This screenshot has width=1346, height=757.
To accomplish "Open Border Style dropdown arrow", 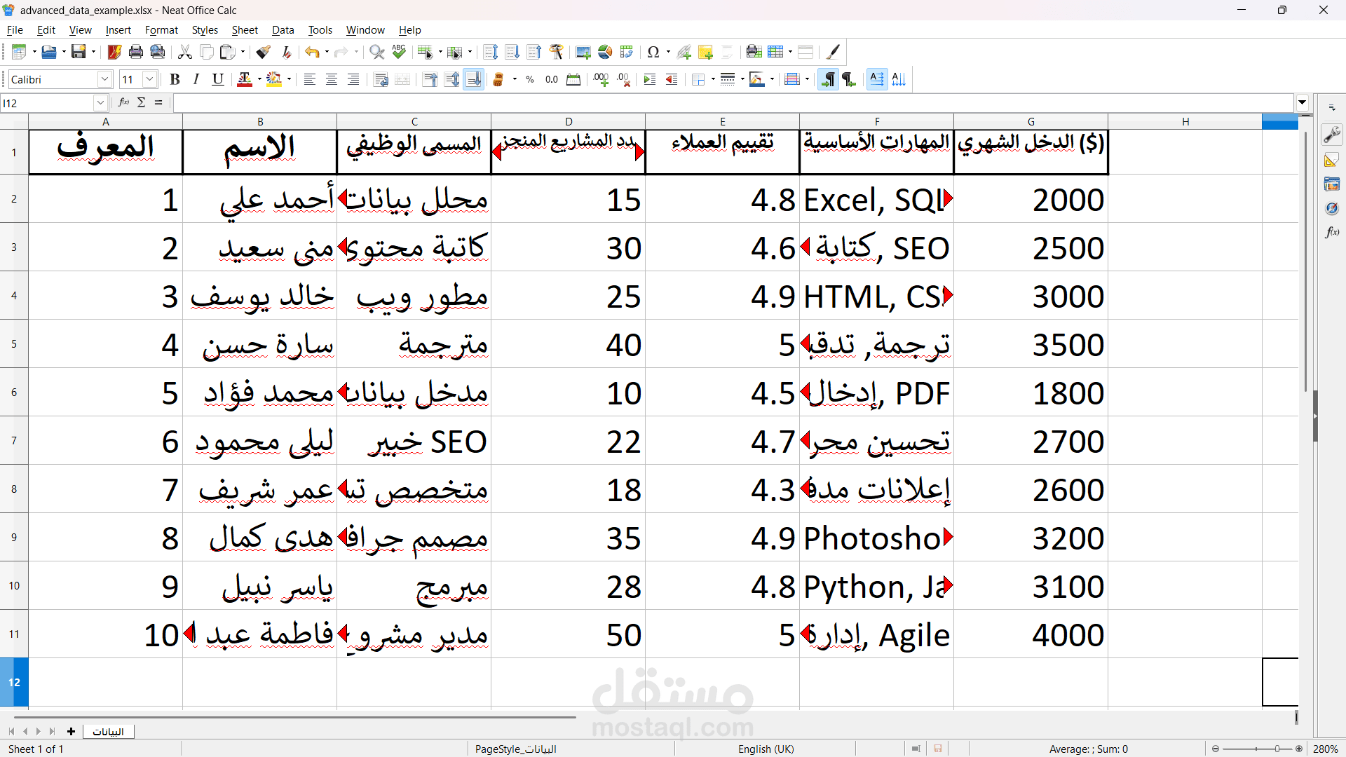I will [742, 79].
